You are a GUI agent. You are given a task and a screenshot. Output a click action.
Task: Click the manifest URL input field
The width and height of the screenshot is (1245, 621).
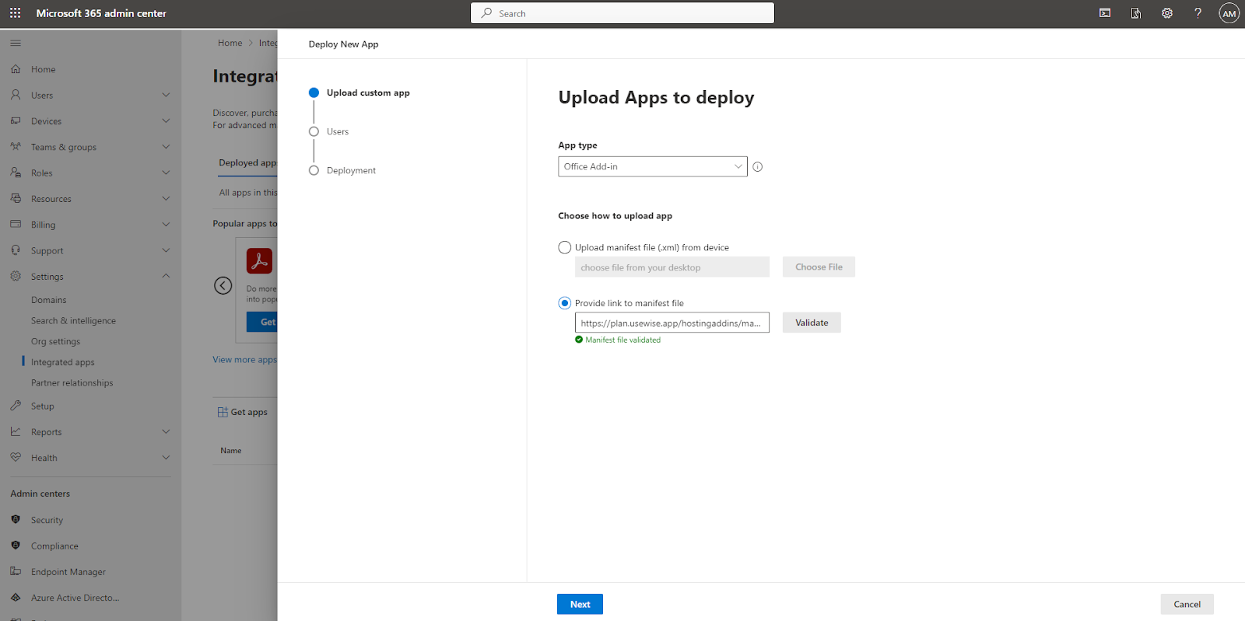pos(672,323)
